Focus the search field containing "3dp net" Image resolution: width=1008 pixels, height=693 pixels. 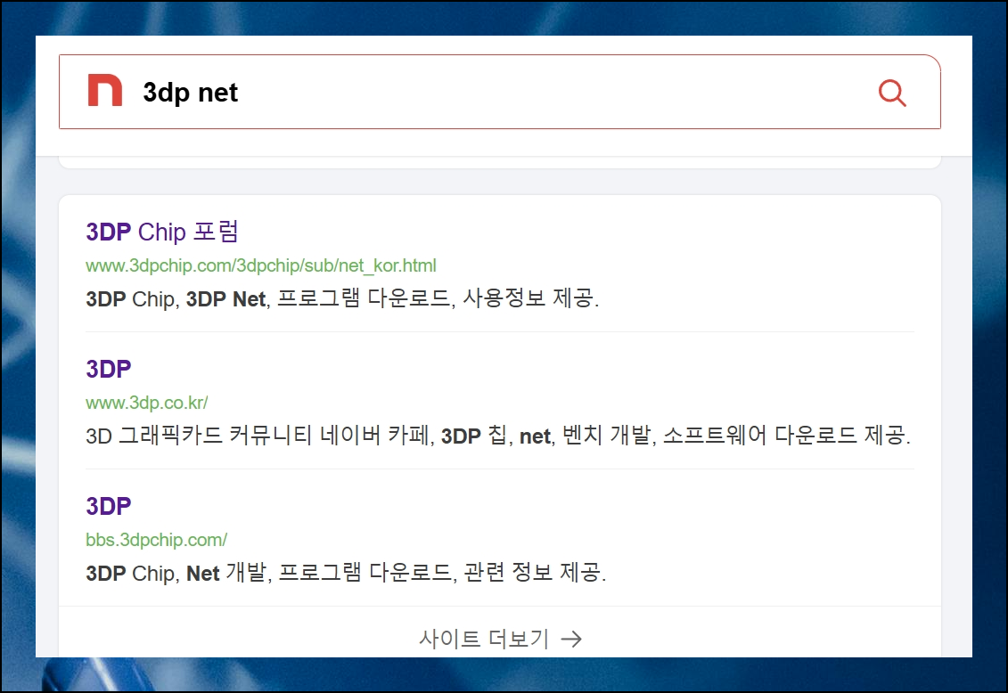tap(499, 92)
